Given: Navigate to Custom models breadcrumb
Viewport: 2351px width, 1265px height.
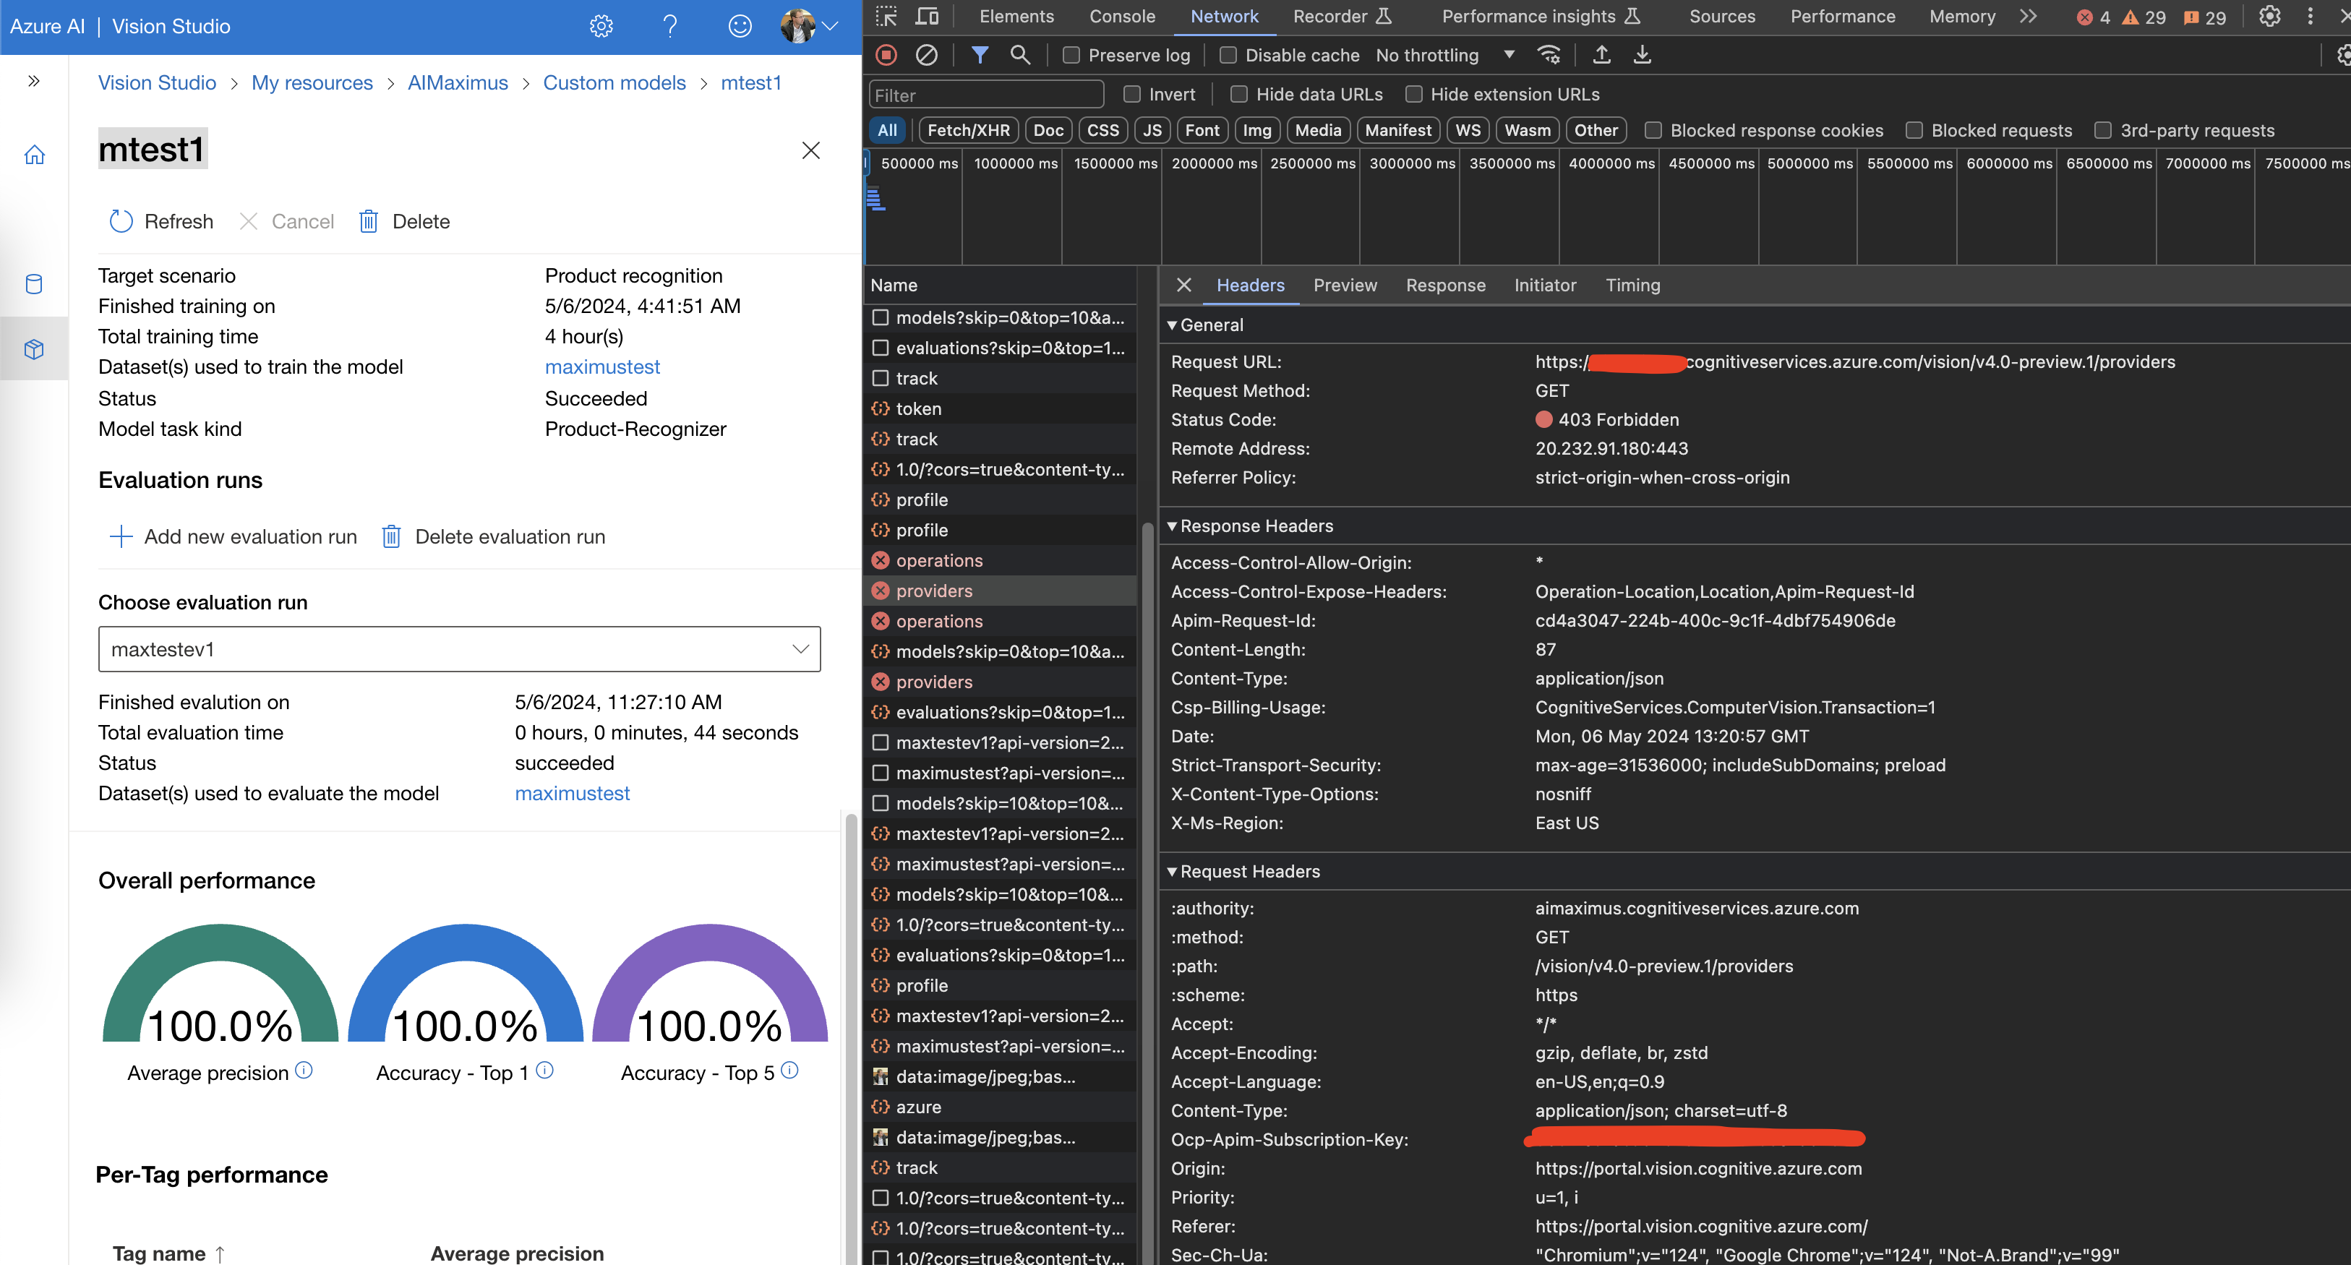Looking at the screenshot, I should (614, 83).
